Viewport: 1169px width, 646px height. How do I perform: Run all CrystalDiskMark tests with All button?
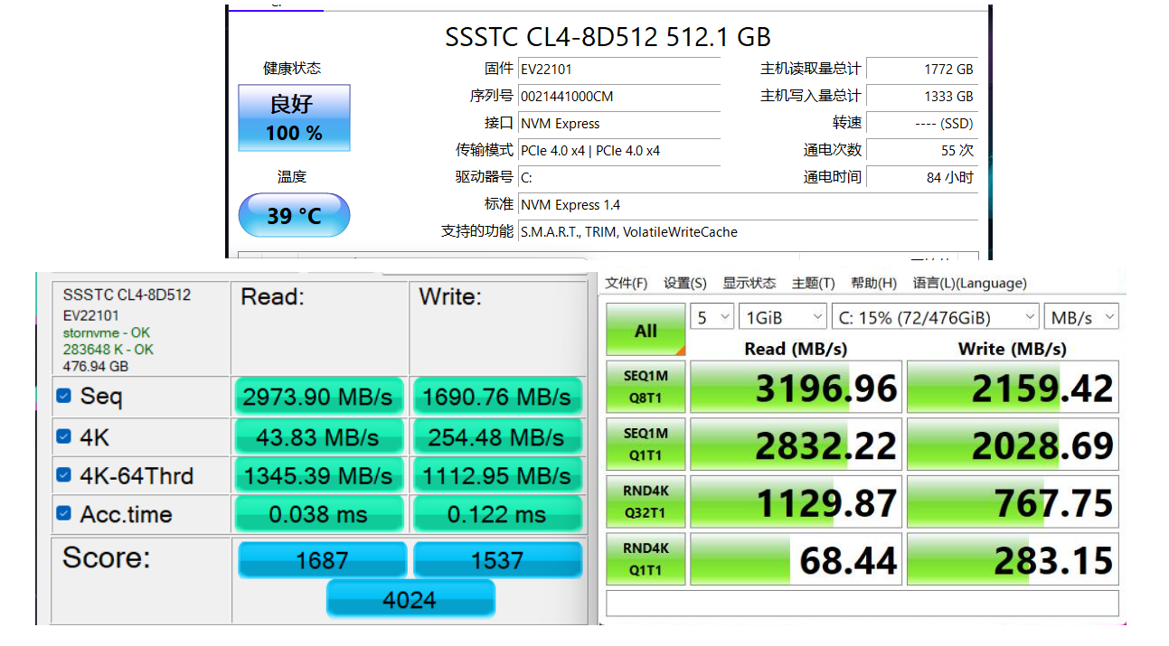[x=646, y=330]
